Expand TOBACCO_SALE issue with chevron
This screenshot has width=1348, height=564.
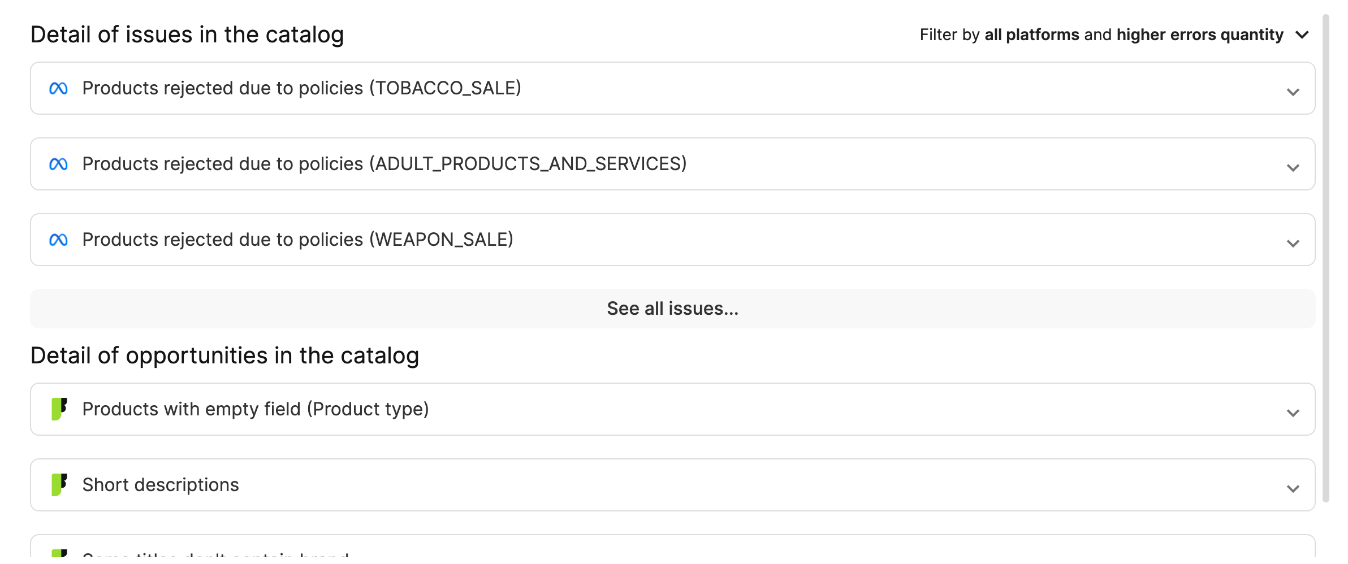click(1293, 92)
